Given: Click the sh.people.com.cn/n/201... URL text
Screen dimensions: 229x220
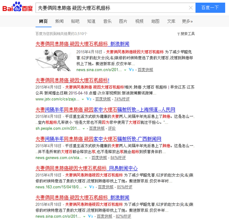Looking at the screenshot, I should (x=58, y=128).
